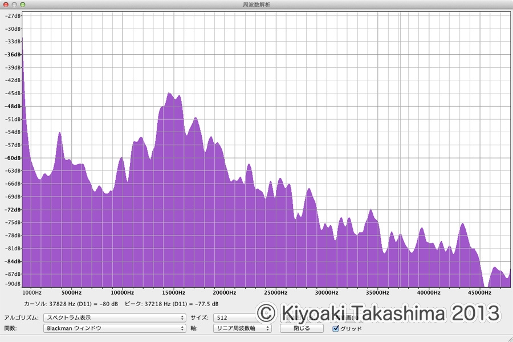Click the ピーク readout showing 37218 Hz
Image resolution: width=513 pixels, height=342 pixels.
[172, 304]
